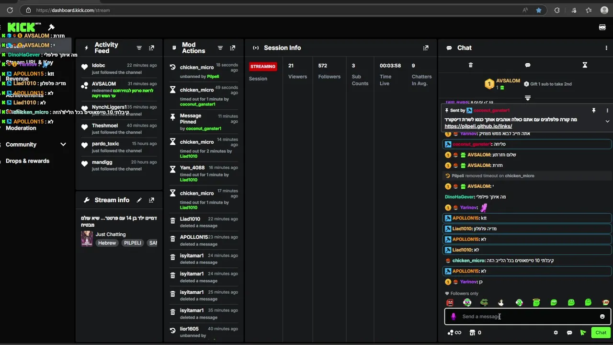The height and width of the screenshot is (345, 613).
Task: Click the stream category thumbnail
Action: (87, 238)
